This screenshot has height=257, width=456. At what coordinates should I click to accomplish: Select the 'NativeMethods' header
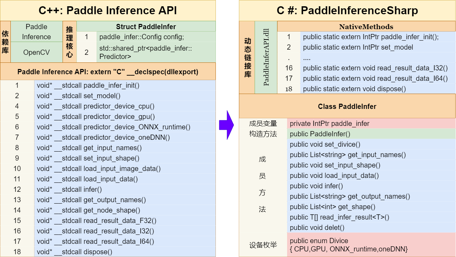366,27
